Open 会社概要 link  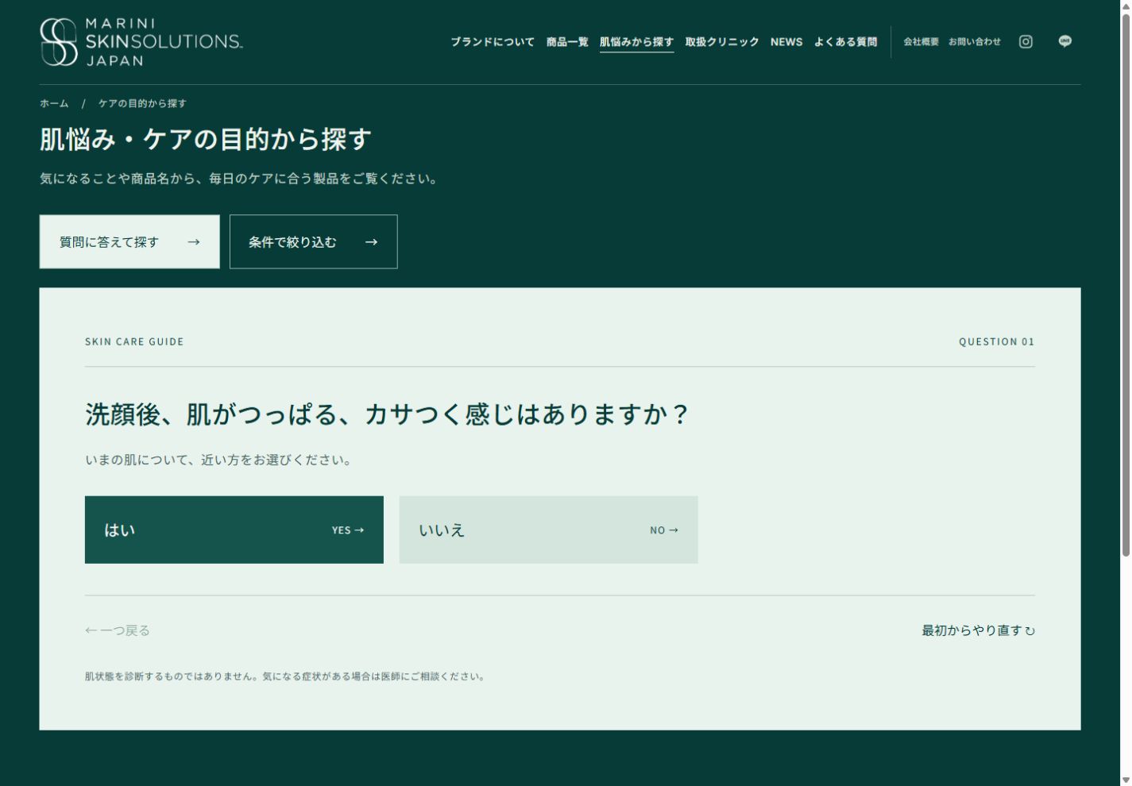coord(921,42)
